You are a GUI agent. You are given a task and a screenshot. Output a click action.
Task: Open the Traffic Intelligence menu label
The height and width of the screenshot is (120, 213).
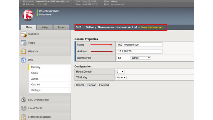(39, 117)
